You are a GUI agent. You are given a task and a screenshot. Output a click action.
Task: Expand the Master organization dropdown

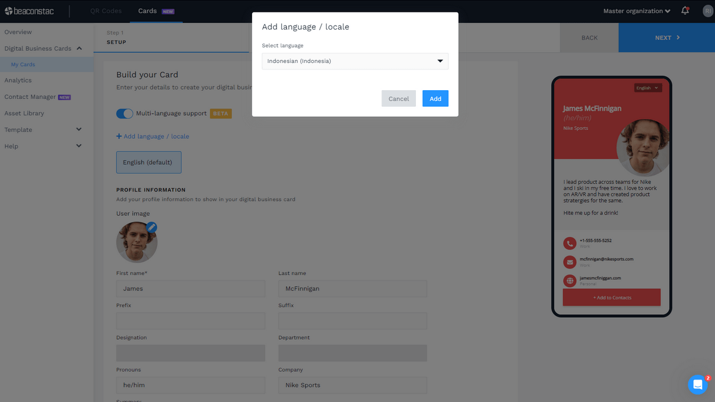tap(637, 11)
